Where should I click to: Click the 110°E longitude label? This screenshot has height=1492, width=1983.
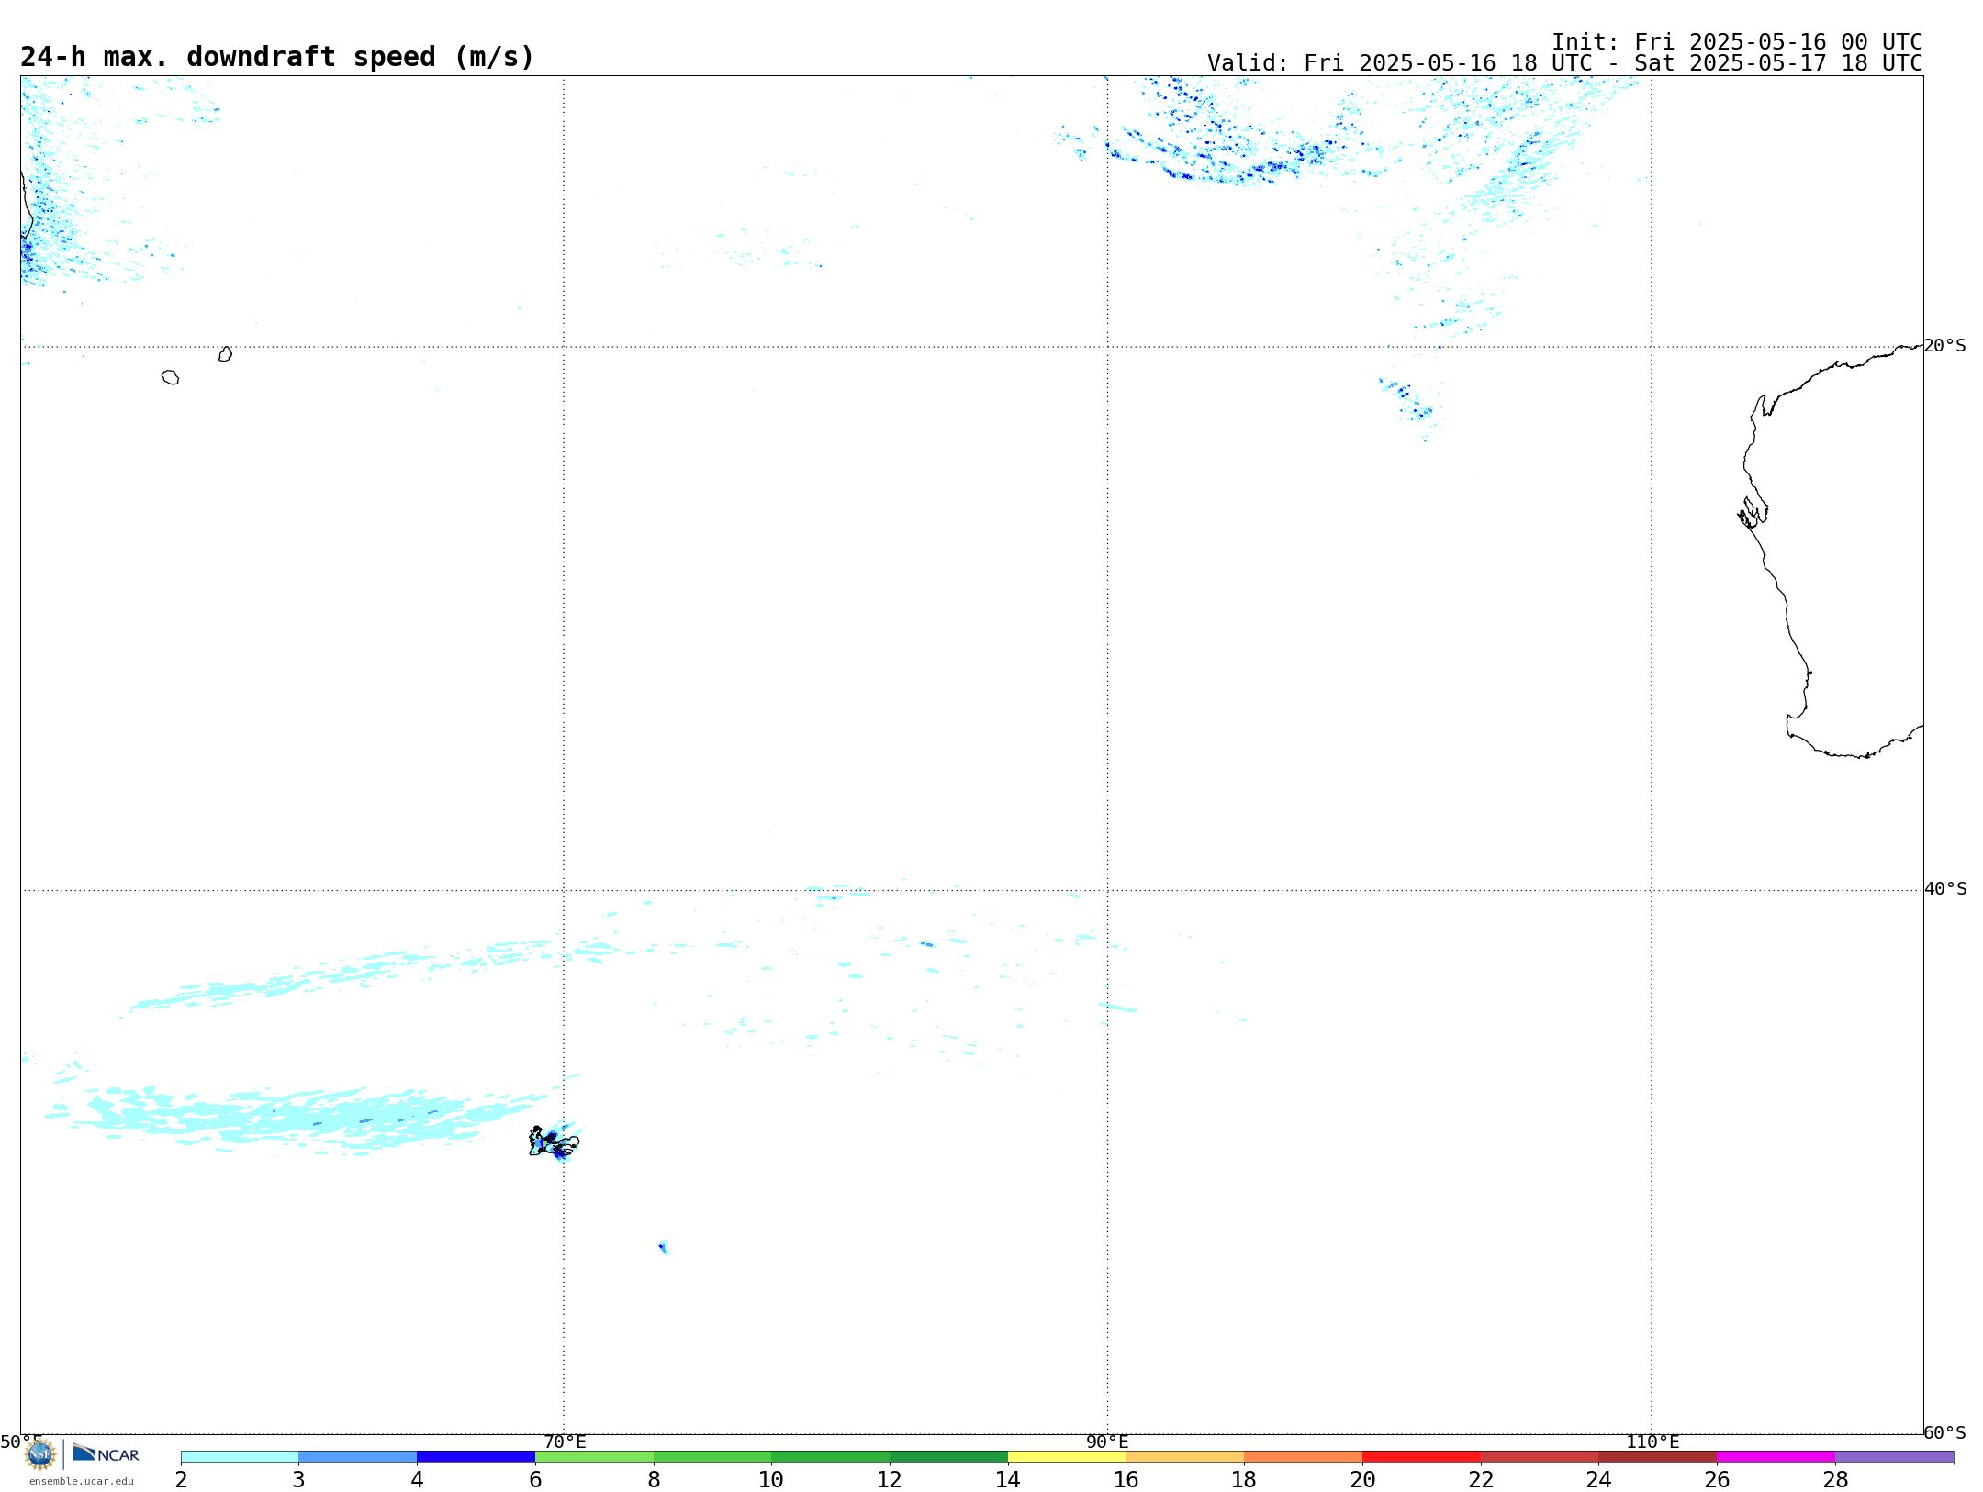click(x=1652, y=1442)
